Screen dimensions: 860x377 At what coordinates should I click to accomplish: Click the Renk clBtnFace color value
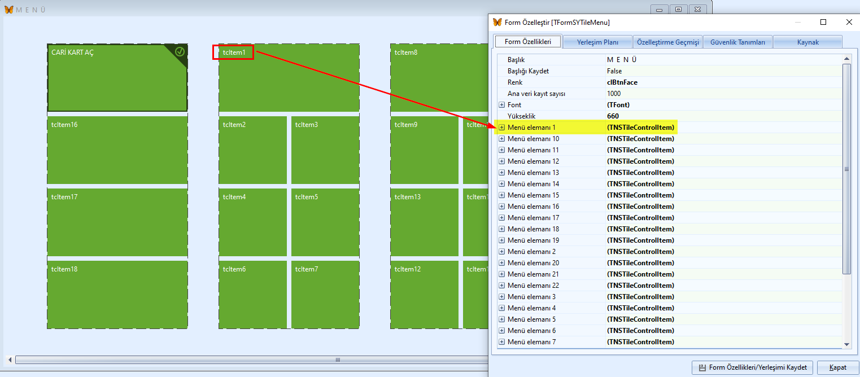(622, 82)
